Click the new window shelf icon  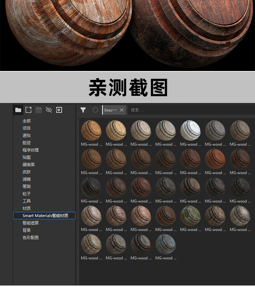click(x=29, y=110)
